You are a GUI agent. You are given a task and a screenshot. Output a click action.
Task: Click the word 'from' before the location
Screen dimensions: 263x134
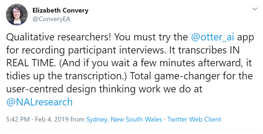coord(78,119)
